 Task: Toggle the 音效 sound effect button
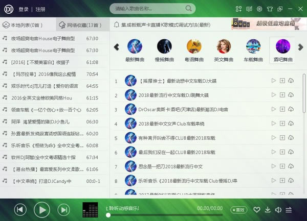click(x=238, y=210)
